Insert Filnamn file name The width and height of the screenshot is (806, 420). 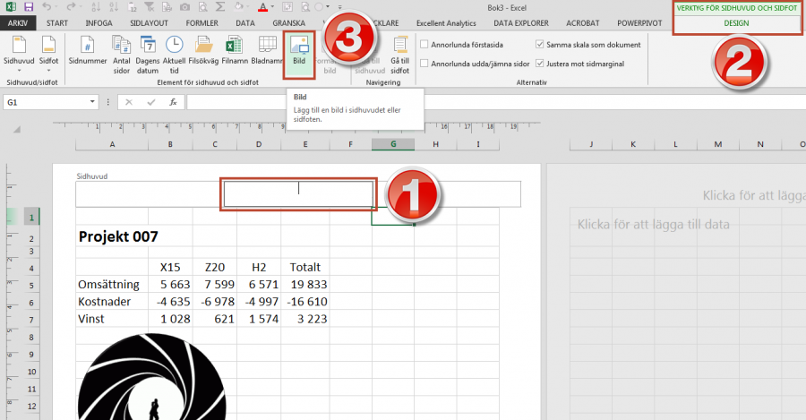pos(235,50)
